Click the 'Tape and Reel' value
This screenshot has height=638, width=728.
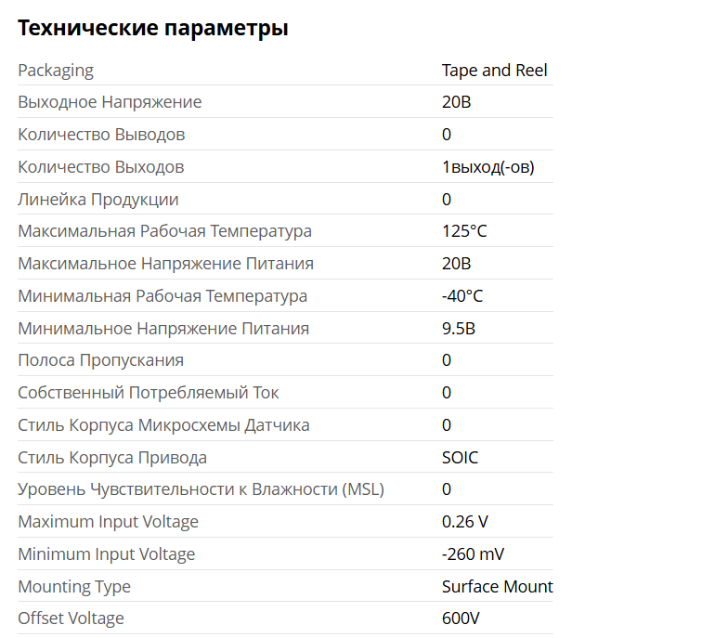pos(494,71)
